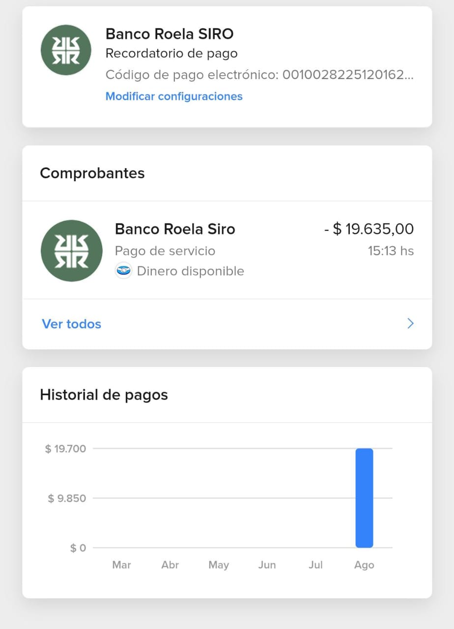This screenshot has height=629, width=454.
Task: Tap the Dinero disponible label
Action: (190, 271)
